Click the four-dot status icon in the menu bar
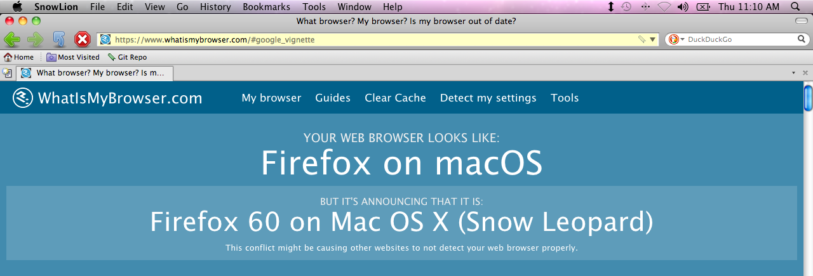This screenshot has width=813, height=276. tap(646, 7)
